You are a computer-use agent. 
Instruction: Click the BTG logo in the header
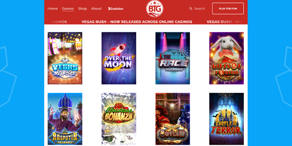click(155, 8)
